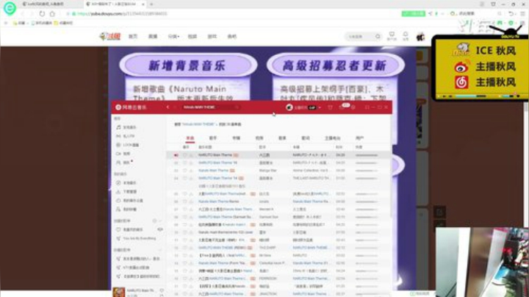This screenshot has height=297, width=529.
Task: Like the THE DARP remix song row
Action: pyautogui.click(x=184, y=248)
